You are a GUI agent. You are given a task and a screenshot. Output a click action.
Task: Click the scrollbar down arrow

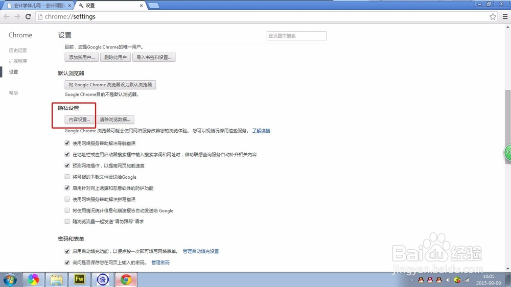click(x=508, y=269)
